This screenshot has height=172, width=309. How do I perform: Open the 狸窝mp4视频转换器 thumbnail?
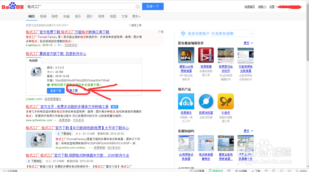click(186, 55)
